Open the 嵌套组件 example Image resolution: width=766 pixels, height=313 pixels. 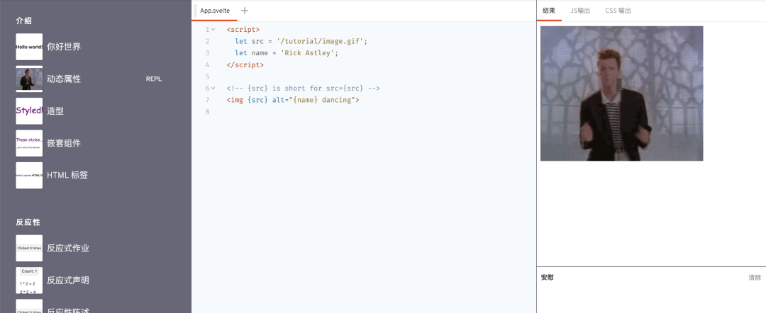[x=64, y=143]
